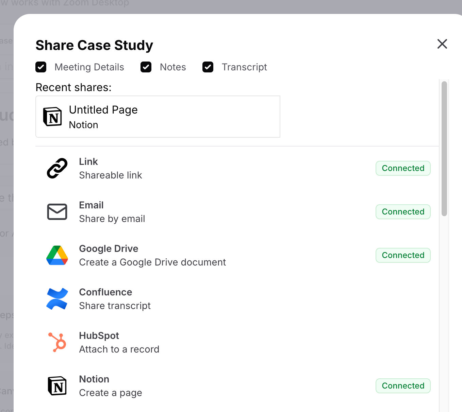Viewport: 462px width, 412px height.
Task: Click the Connected badge next to Notion
Action: click(403, 385)
